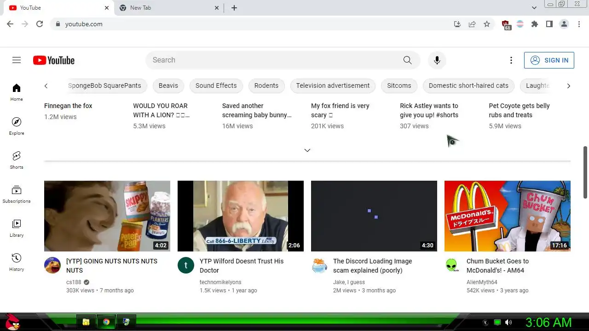
Task: Open Library in the sidebar
Action: pyautogui.click(x=17, y=228)
